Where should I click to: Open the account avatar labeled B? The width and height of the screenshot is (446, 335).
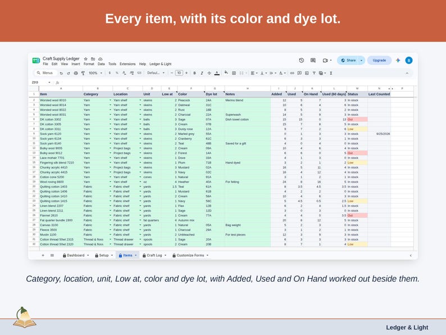[409, 60]
